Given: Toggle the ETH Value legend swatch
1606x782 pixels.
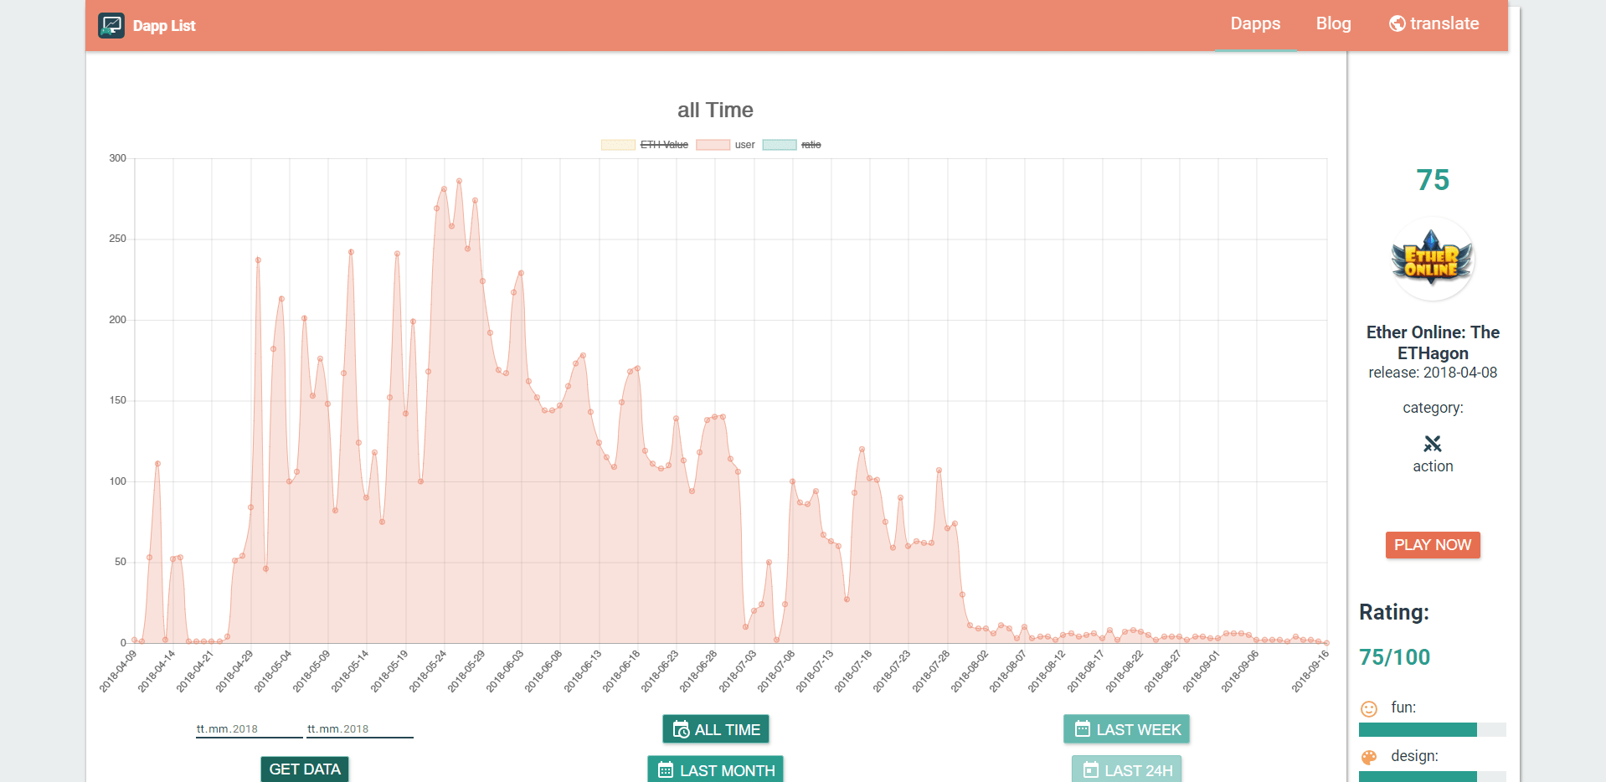Looking at the screenshot, I should pos(618,145).
